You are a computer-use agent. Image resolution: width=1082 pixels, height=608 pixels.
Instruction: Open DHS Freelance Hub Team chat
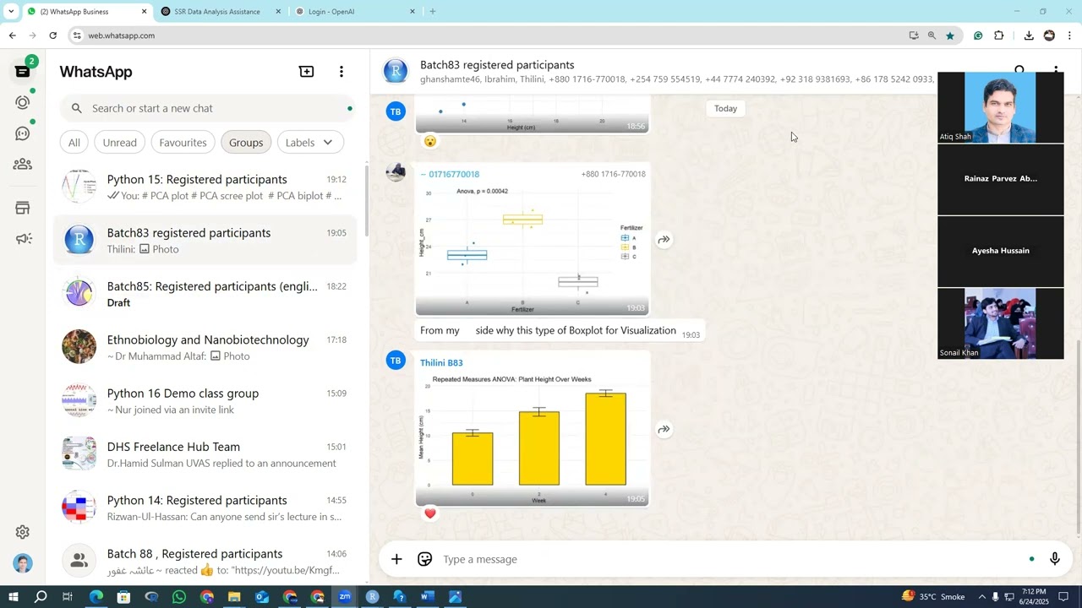205,454
